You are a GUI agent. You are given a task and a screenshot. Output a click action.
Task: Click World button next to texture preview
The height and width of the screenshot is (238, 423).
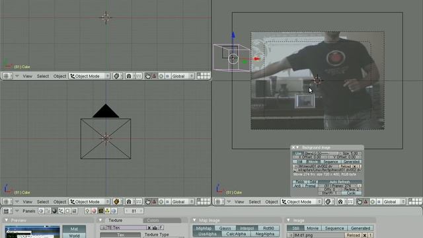(x=74, y=235)
